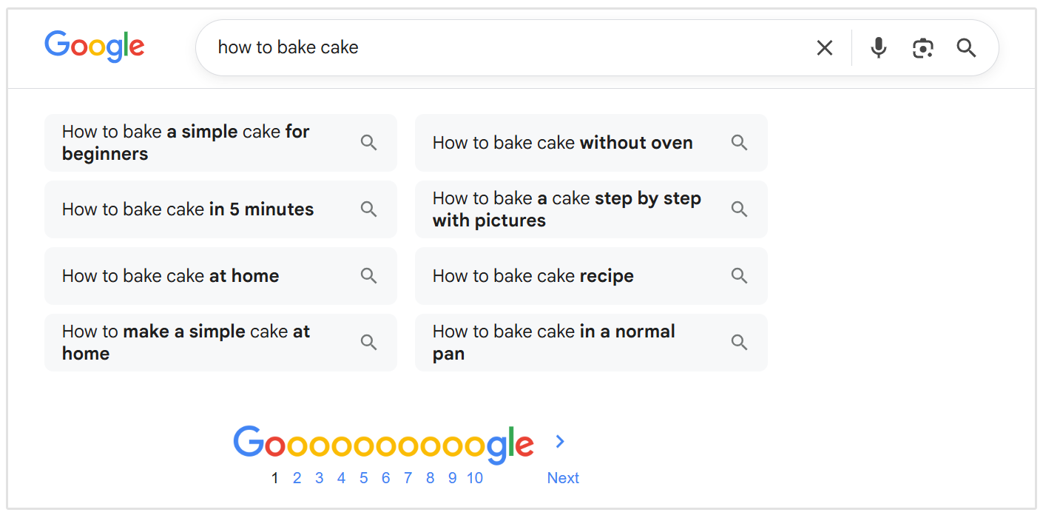Click the right arrow chevron above Next

point(560,441)
